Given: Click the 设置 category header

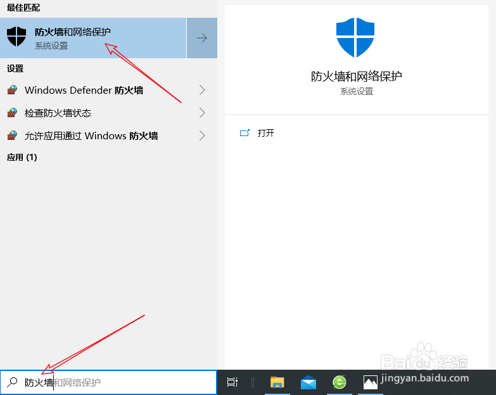Looking at the screenshot, I should (x=15, y=68).
